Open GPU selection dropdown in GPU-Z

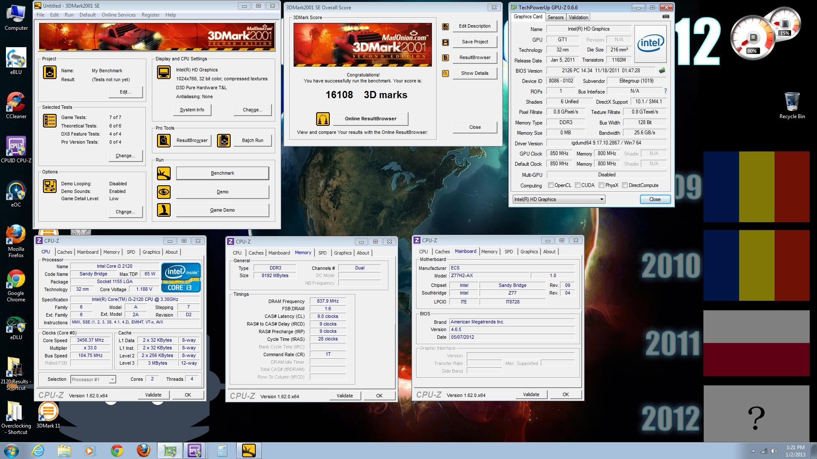click(x=558, y=199)
